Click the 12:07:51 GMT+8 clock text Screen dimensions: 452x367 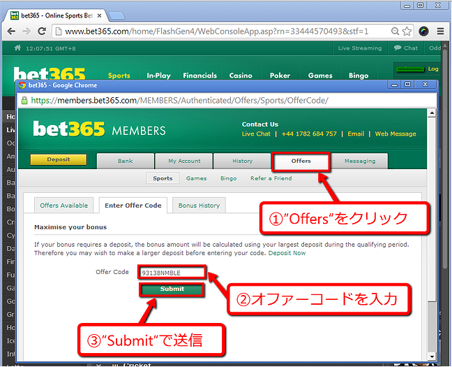[51, 48]
